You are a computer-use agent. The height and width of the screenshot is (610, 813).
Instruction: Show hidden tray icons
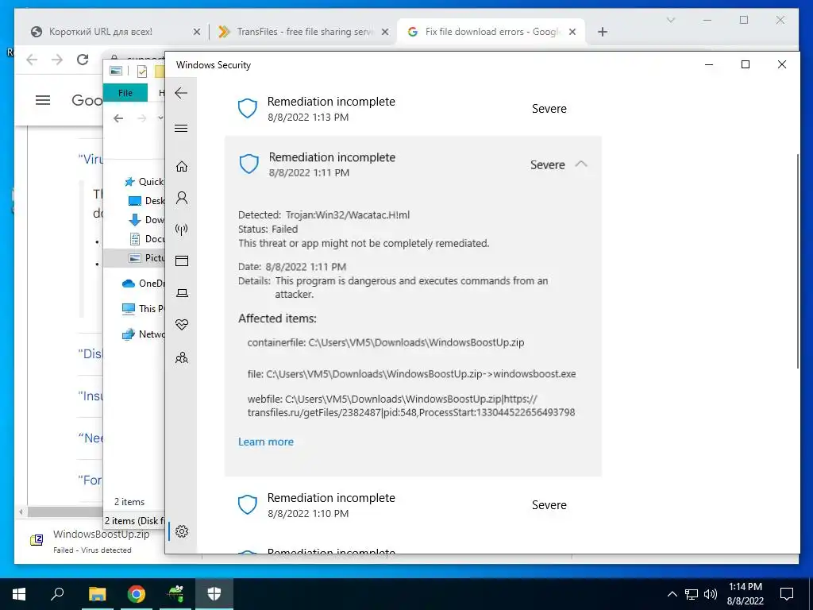coord(672,594)
